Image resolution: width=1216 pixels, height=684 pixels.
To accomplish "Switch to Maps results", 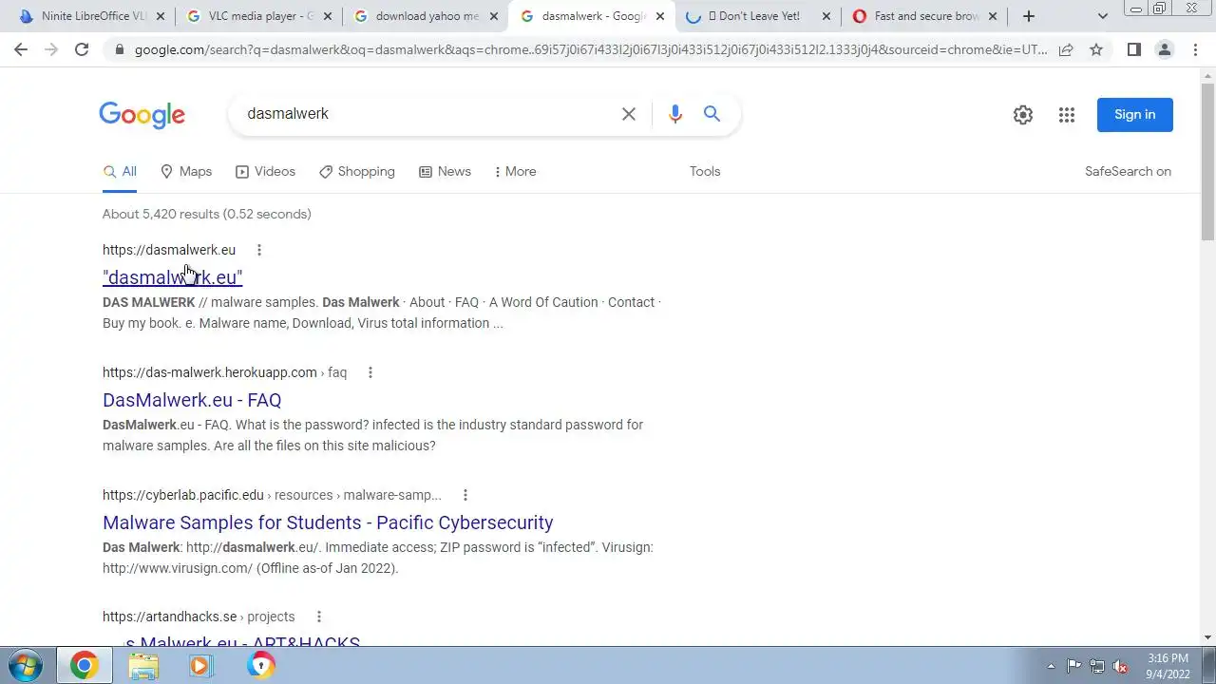I will [x=186, y=172].
